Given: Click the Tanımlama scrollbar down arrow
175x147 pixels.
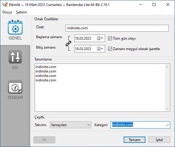Looking at the screenshot, I should [167, 109].
